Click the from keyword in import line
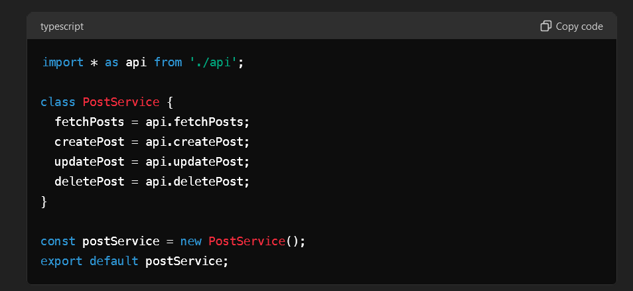The height and width of the screenshot is (291, 633). 168,62
